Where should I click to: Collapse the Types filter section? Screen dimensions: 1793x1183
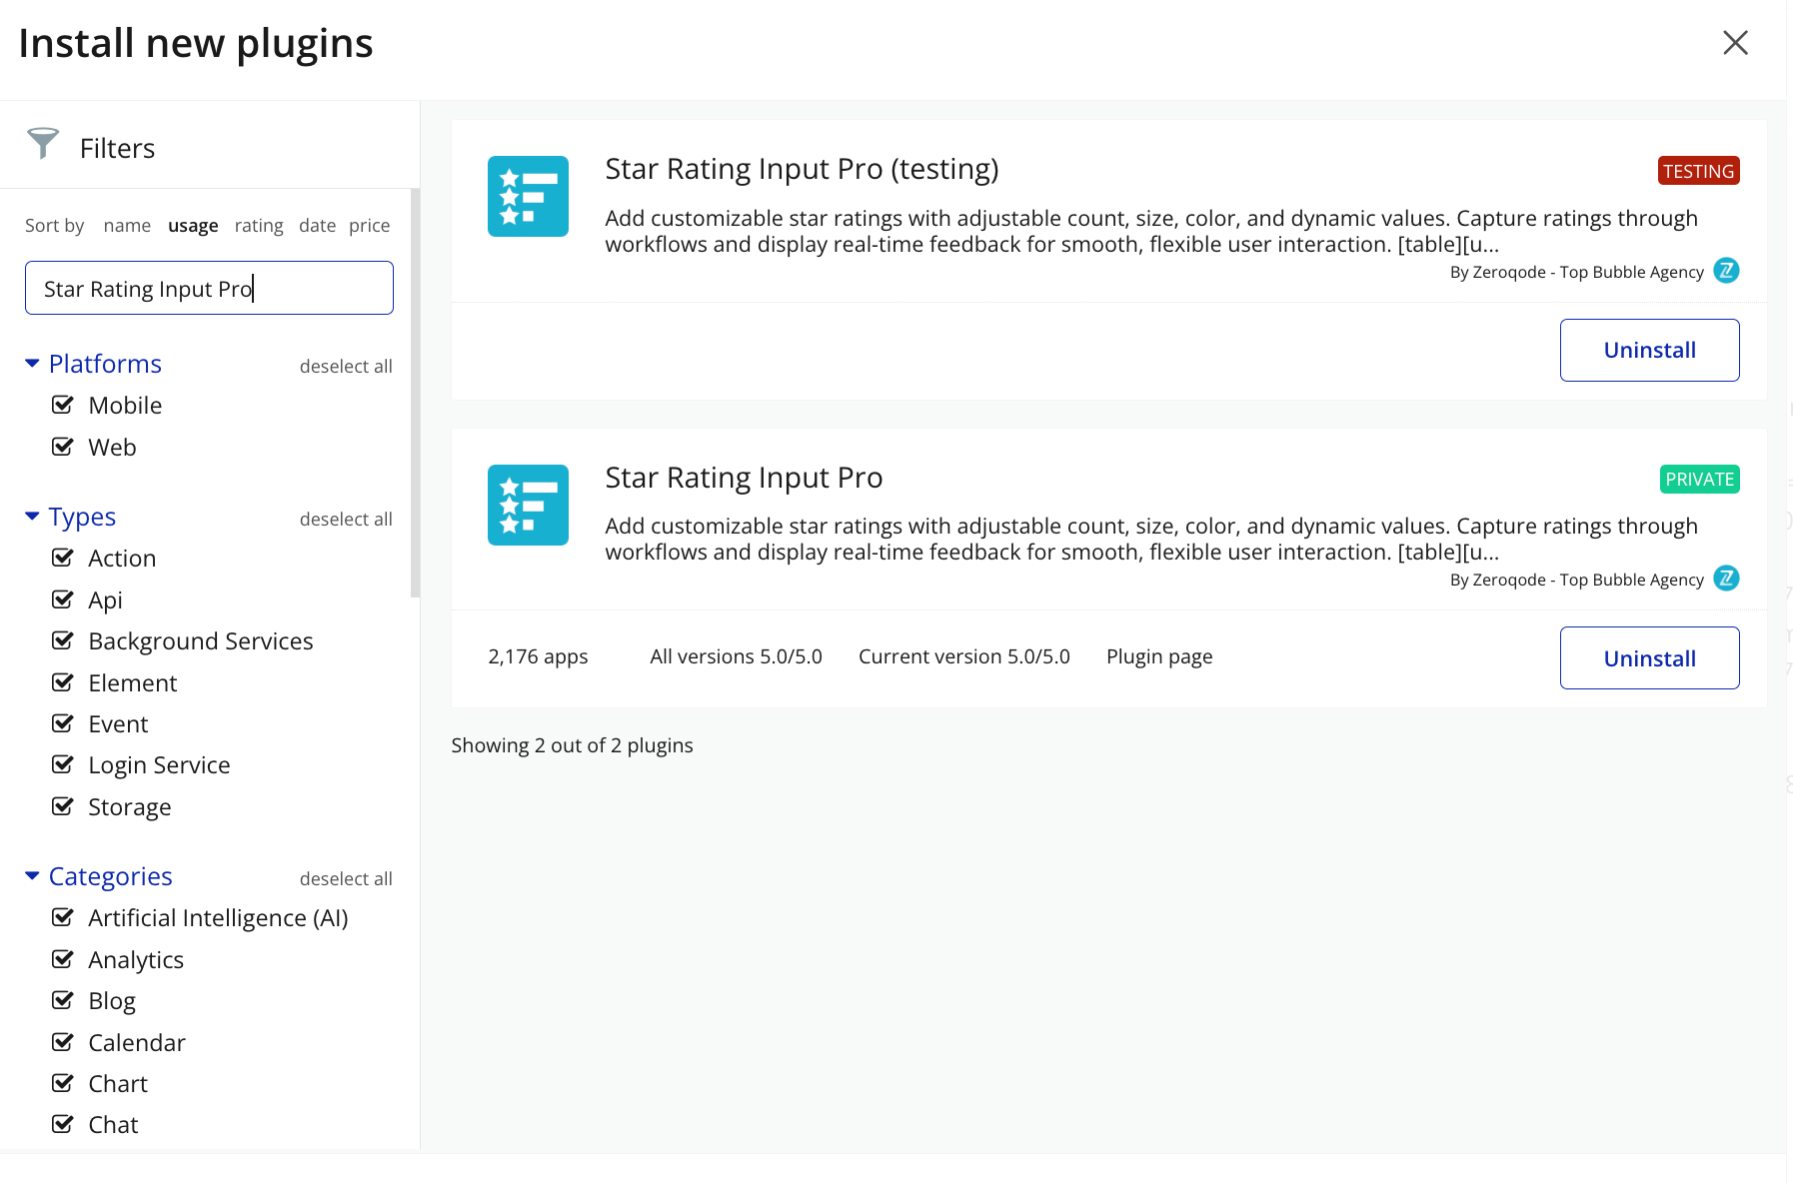pyautogui.click(x=32, y=517)
